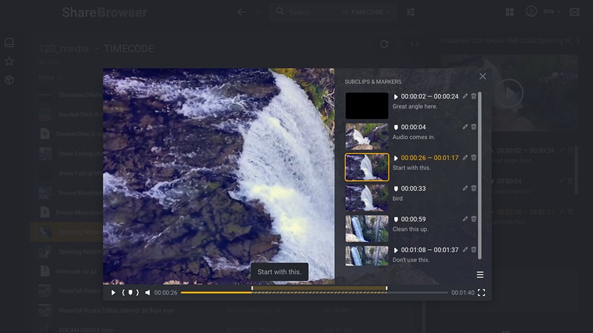
Task: Play the 00:01:08 – 00:01:37 subclip
Action: point(395,250)
